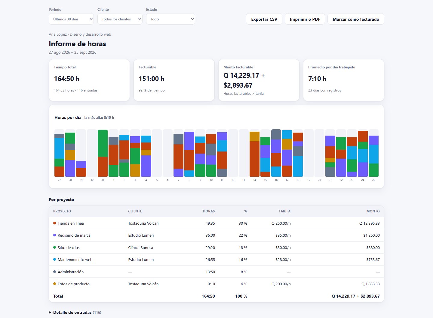The height and width of the screenshot is (318, 433).
Task: Click the 164.83 horas · 116 entradas text
Action: [x=75, y=90]
